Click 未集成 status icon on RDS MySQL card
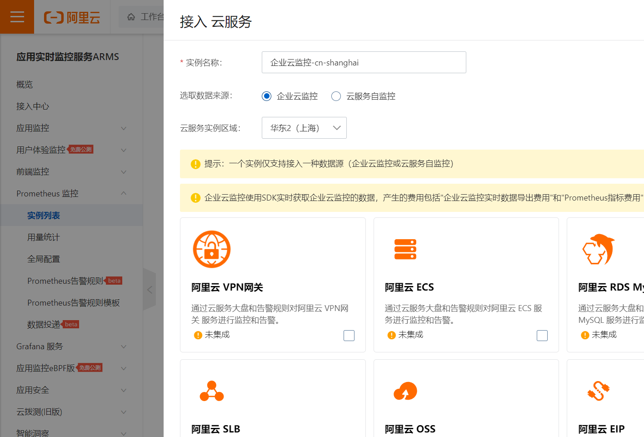This screenshot has height=437, width=644. [585, 335]
